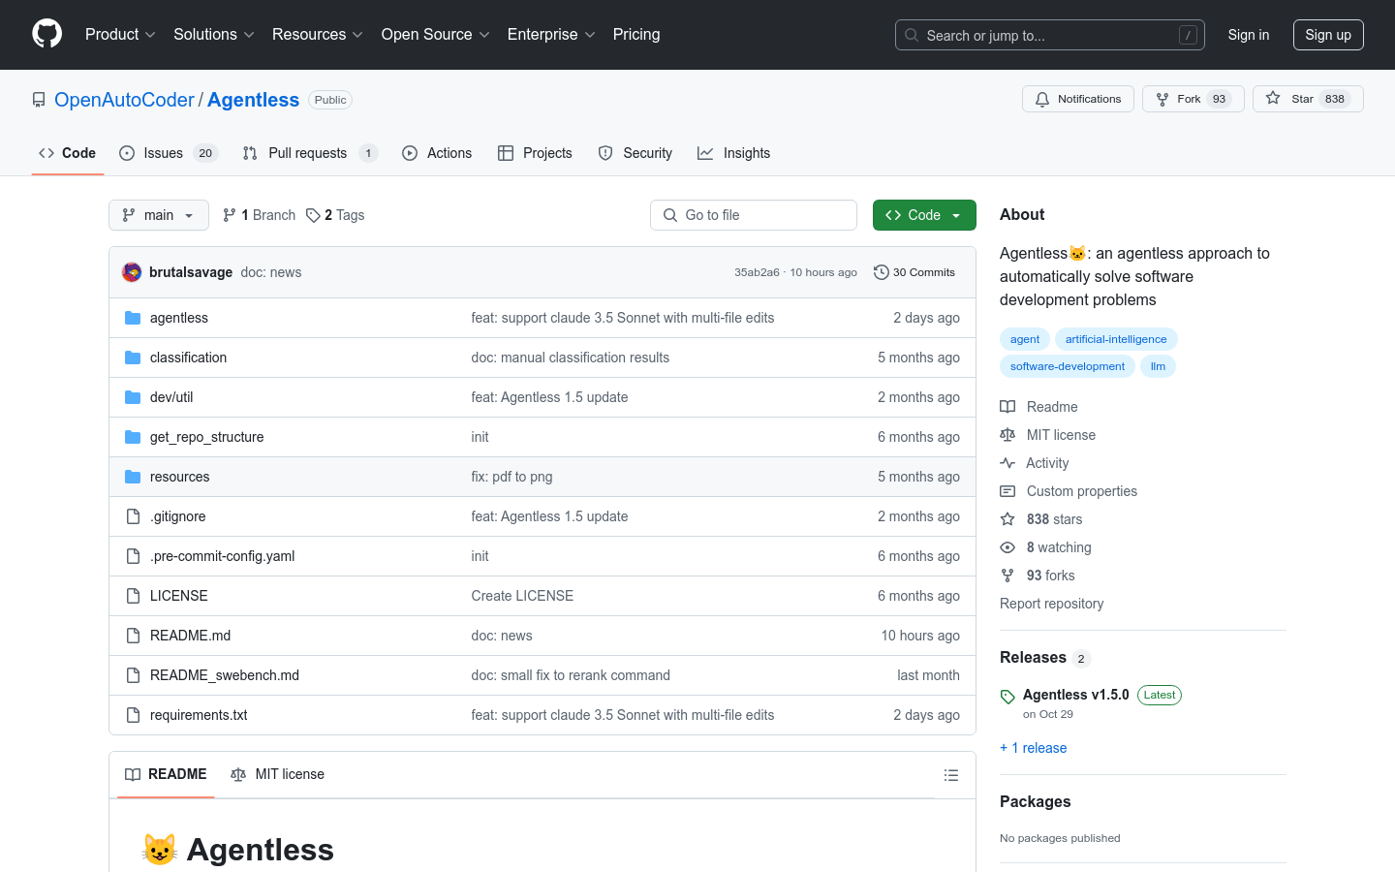Expand the Product menu
This screenshot has height=872, width=1395.
pyautogui.click(x=120, y=35)
